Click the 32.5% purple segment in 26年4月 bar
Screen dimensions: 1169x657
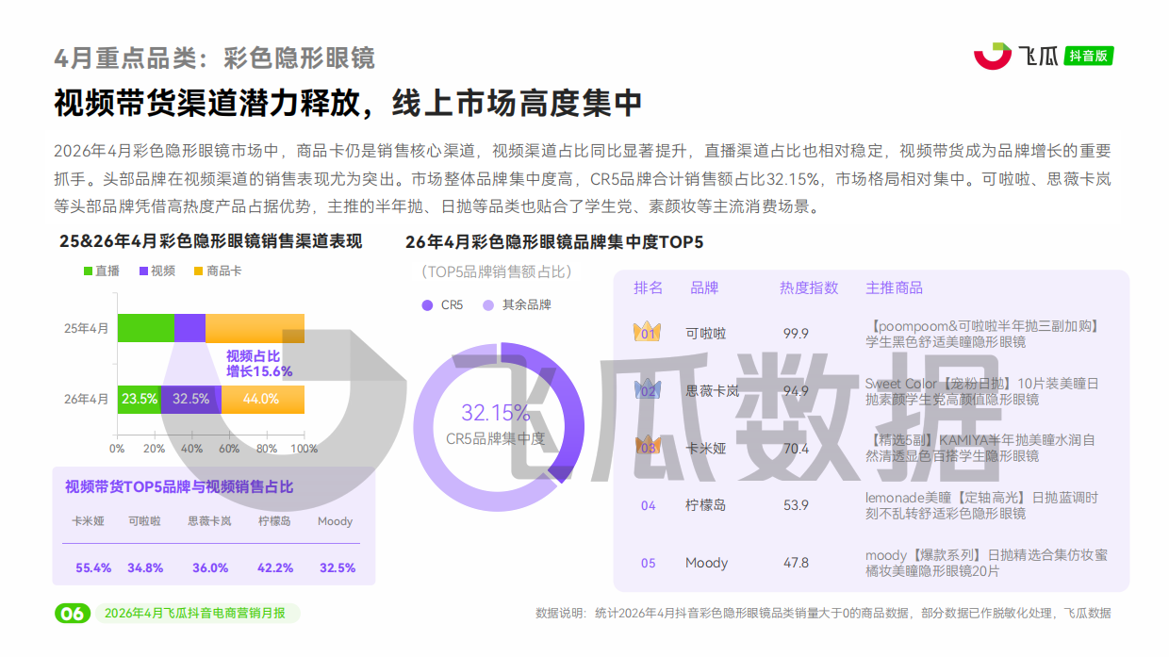[192, 399]
